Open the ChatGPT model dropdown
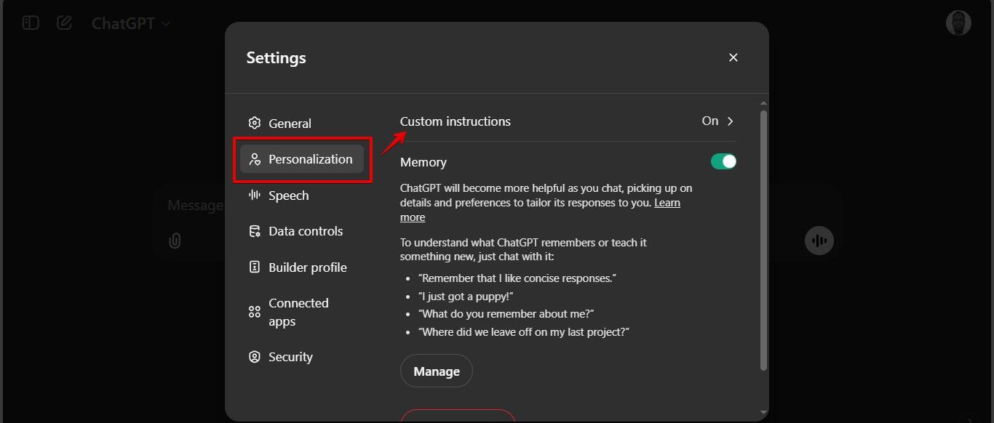The height and width of the screenshot is (423, 994). (x=131, y=23)
